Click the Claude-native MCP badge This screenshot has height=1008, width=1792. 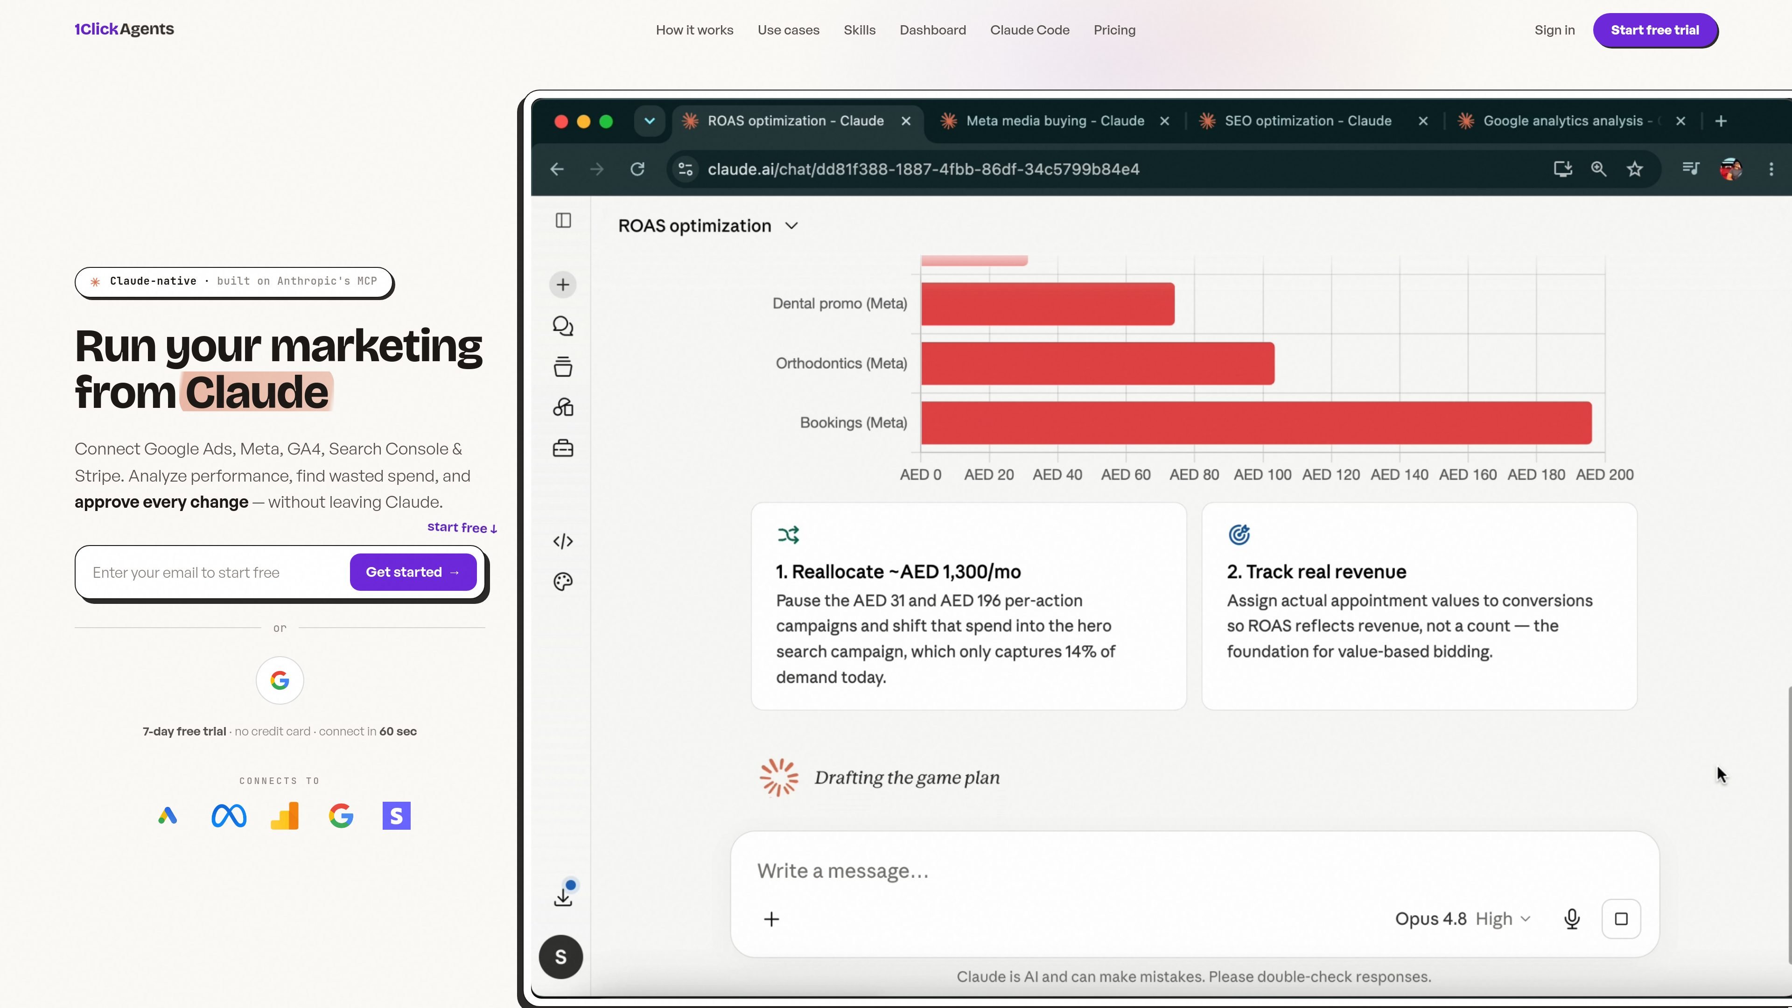coord(234,282)
